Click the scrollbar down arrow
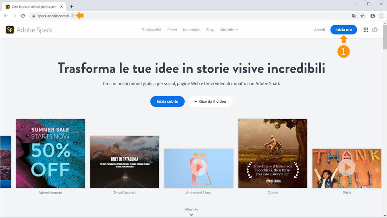387x218 pixels. [385, 216]
